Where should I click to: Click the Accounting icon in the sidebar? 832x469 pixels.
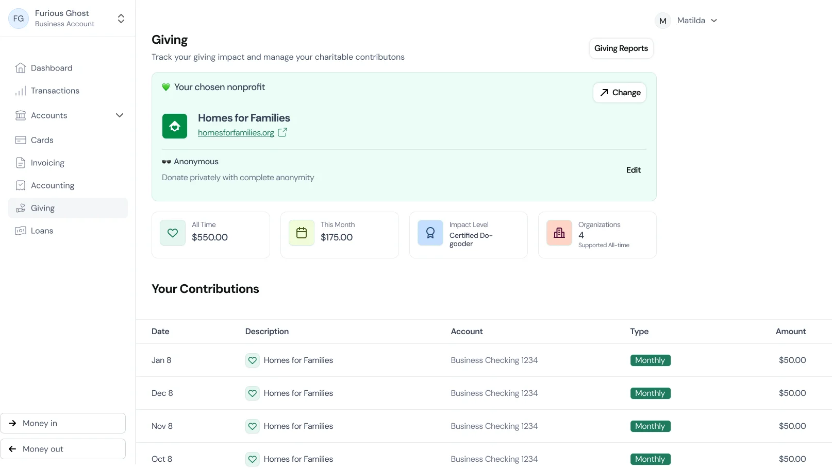(21, 185)
